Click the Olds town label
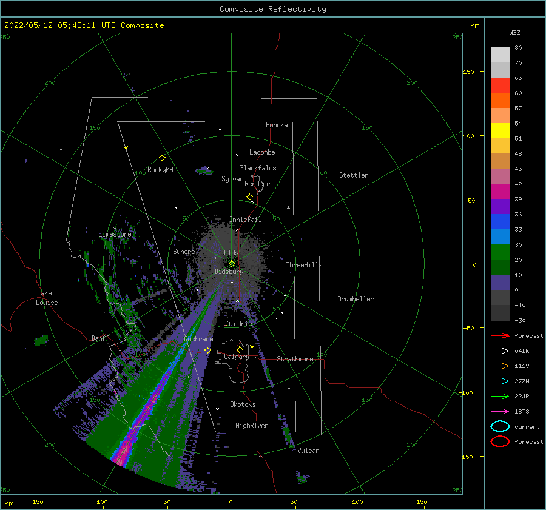This screenshot has width=546, height=510. point(231,253)
